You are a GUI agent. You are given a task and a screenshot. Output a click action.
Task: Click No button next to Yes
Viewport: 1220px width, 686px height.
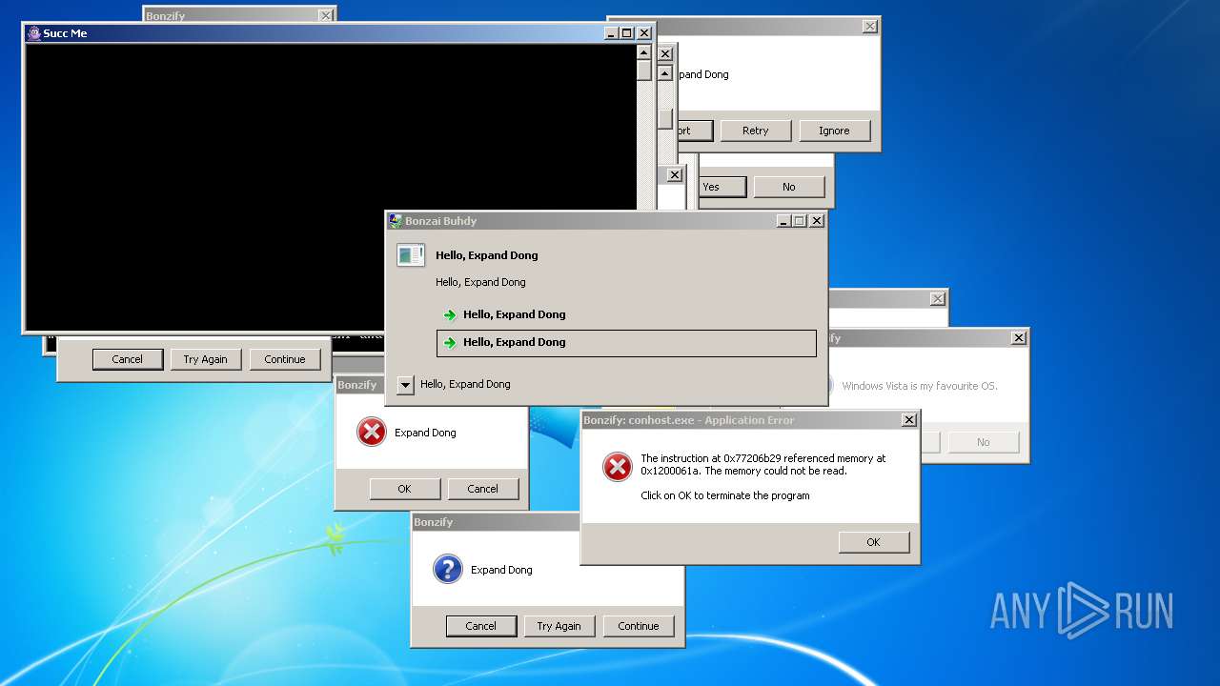(x=789, y=187)
